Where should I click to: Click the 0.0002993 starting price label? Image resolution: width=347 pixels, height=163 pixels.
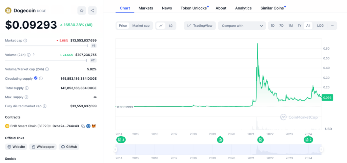tap(125, 107)
